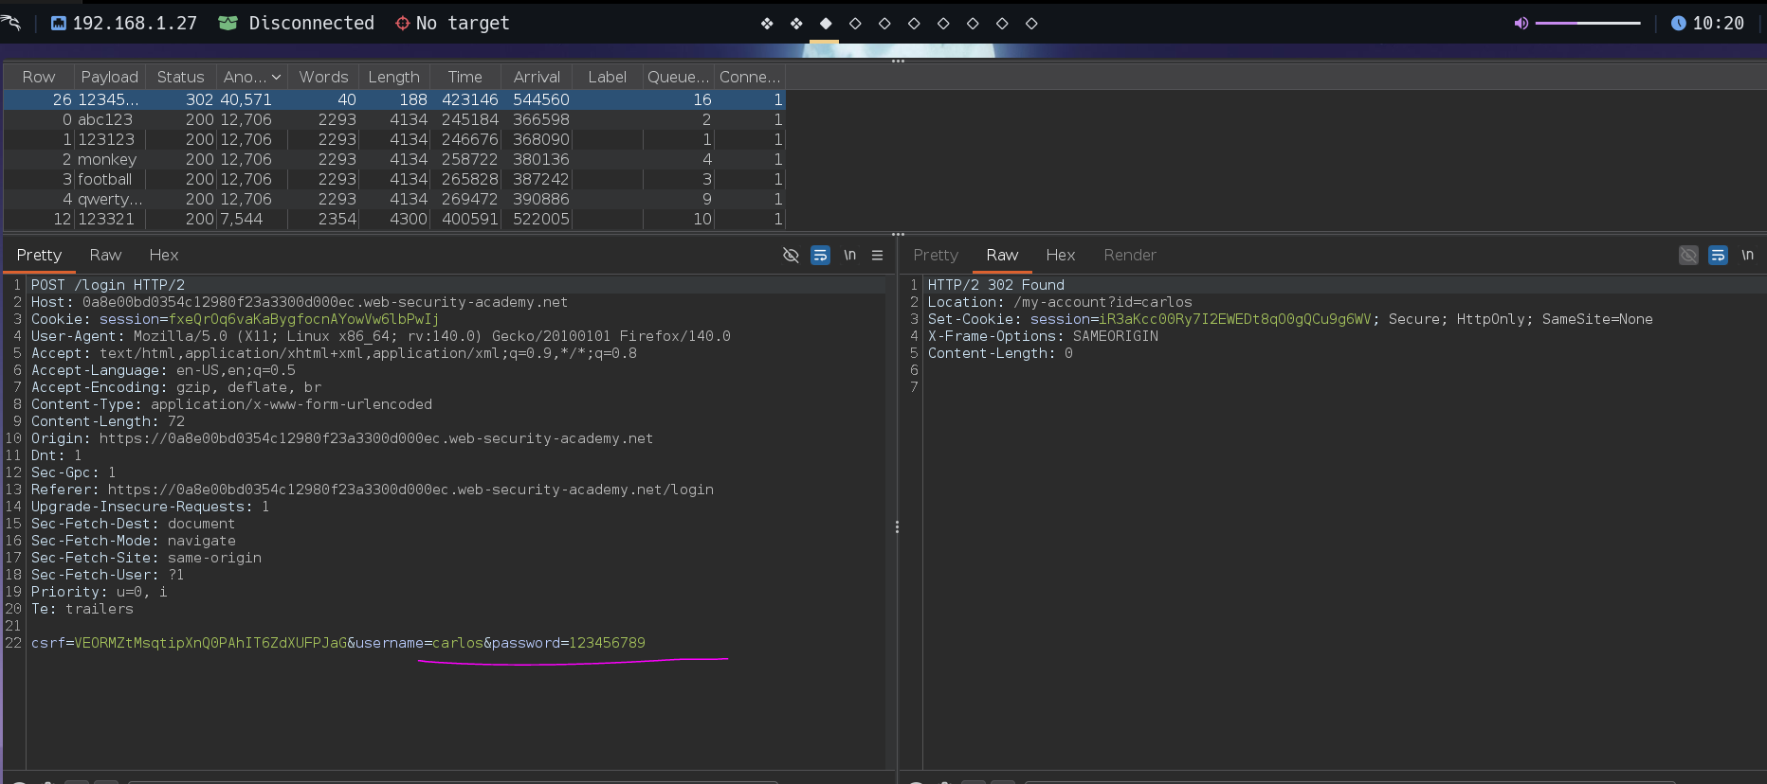Click the Set-Cookie response header line

(x=1290, y=319)
